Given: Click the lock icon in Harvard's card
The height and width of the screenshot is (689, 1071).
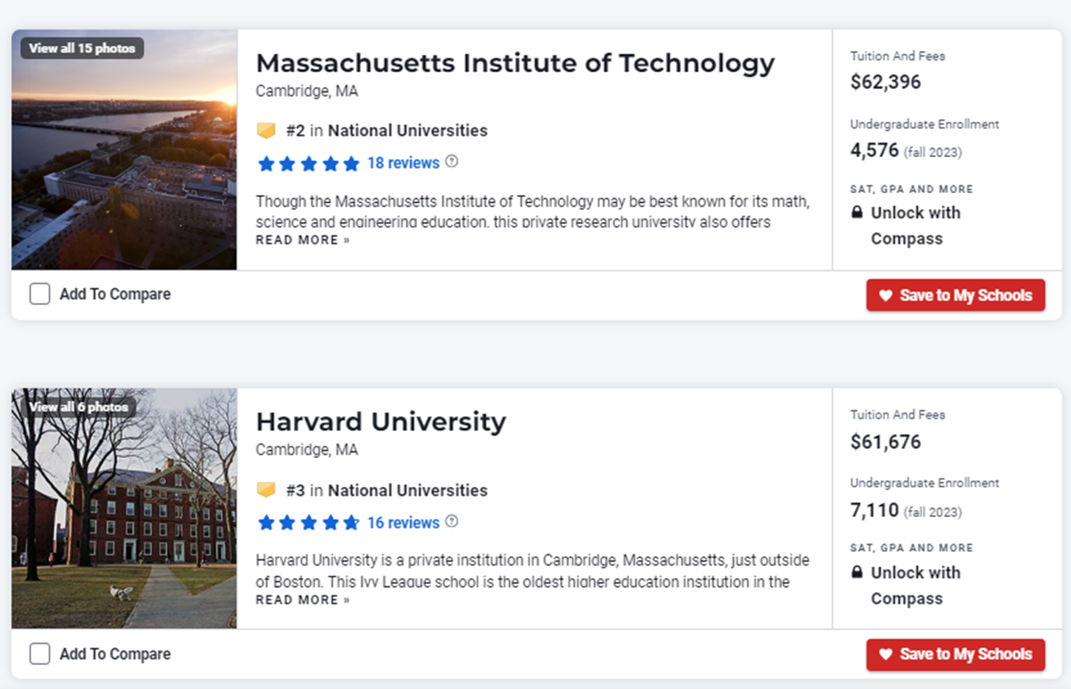Looking at the screenshot, I should [857, 572].
